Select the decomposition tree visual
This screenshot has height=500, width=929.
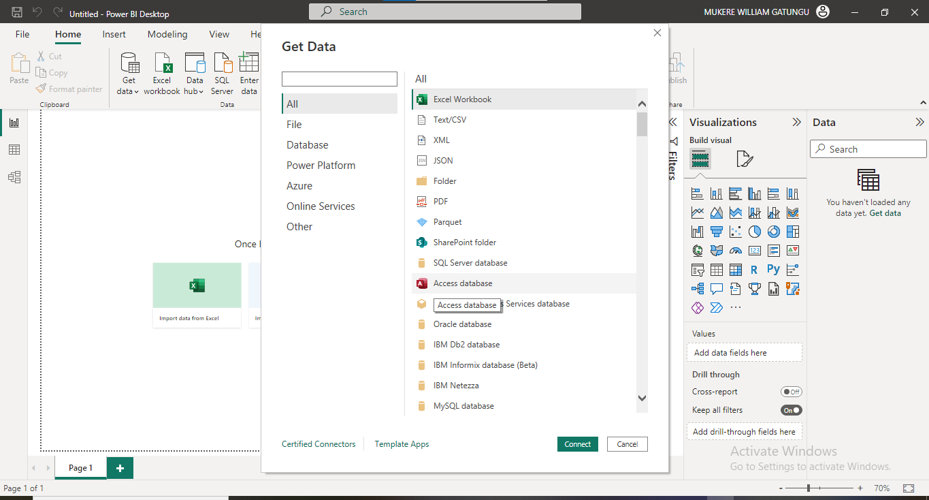click(697, 289)
